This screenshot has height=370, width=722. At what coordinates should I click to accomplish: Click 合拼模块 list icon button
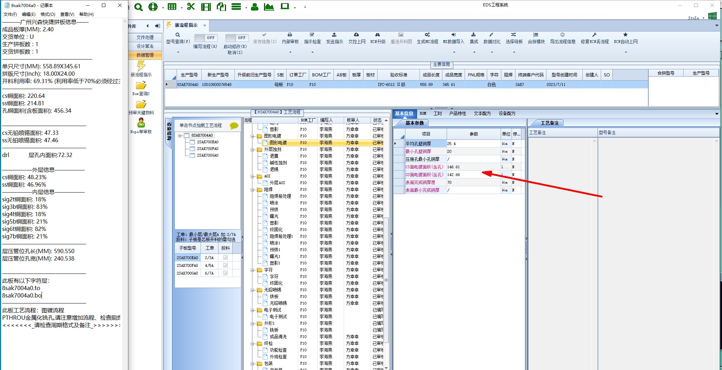click(536, 38)
